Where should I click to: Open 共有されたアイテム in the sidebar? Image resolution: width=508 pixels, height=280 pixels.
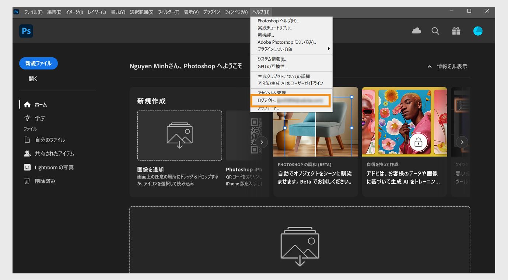tap(49, 154)
